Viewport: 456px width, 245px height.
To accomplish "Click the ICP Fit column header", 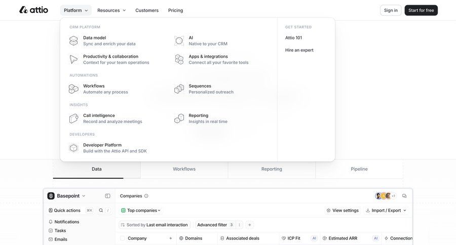I will (299, 238).
